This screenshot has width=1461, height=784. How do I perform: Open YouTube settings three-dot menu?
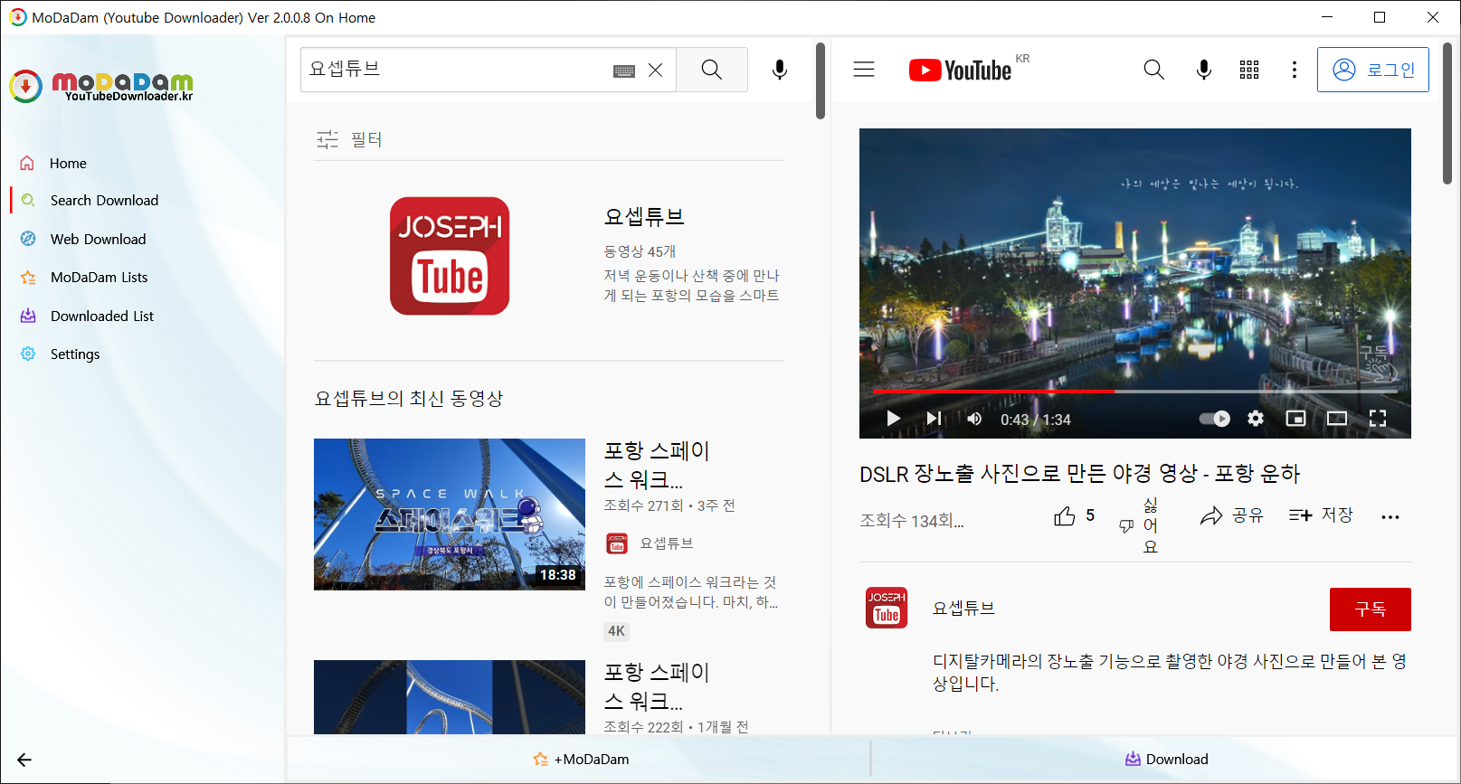1295,70
